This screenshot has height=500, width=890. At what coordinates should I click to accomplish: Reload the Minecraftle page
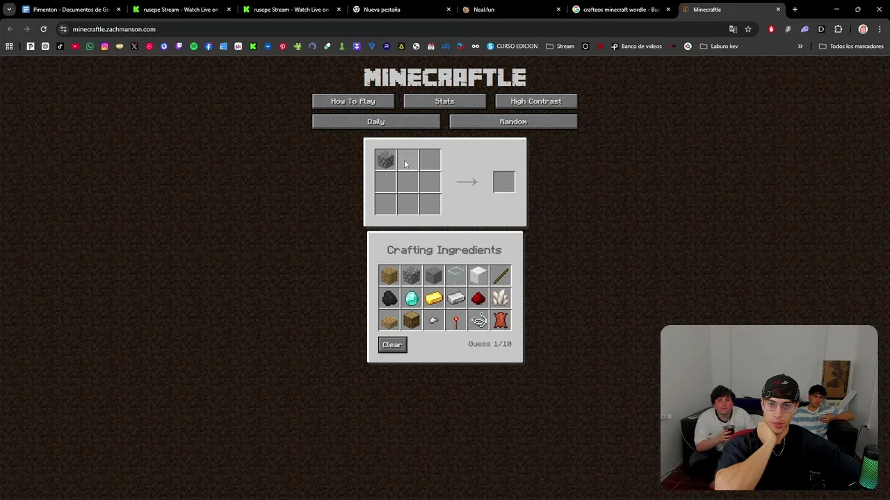[x=43, y=29]
